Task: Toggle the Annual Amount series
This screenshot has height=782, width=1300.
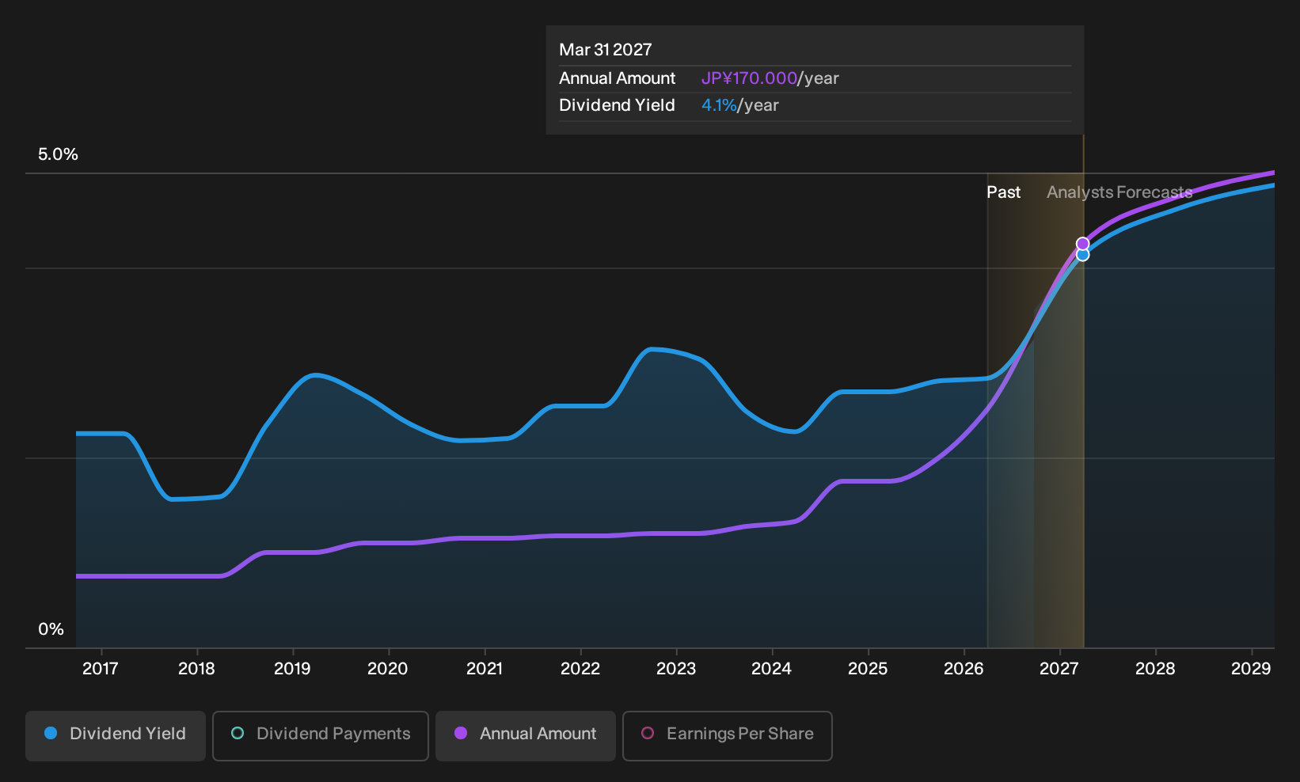Action: pos(526,736)
